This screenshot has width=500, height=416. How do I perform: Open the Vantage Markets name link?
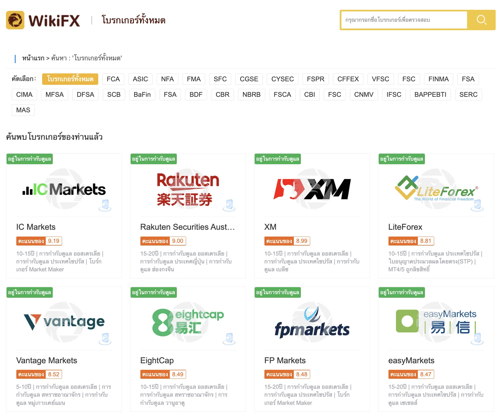pos(47,361)
